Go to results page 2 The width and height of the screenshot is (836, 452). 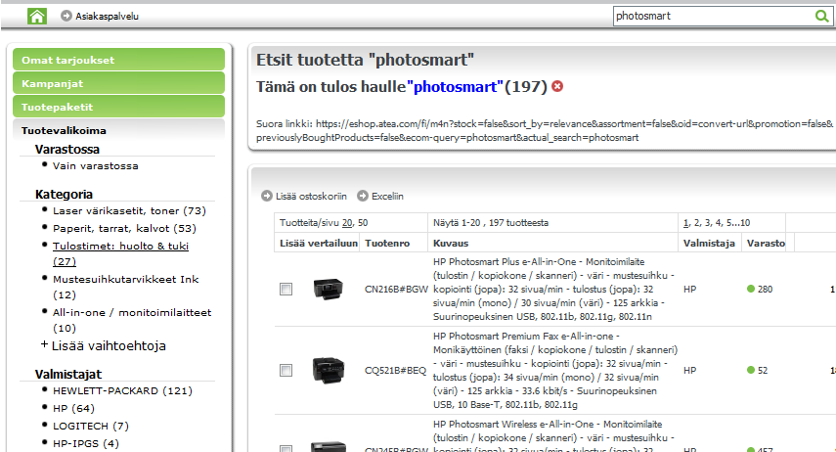coord(697,222)
